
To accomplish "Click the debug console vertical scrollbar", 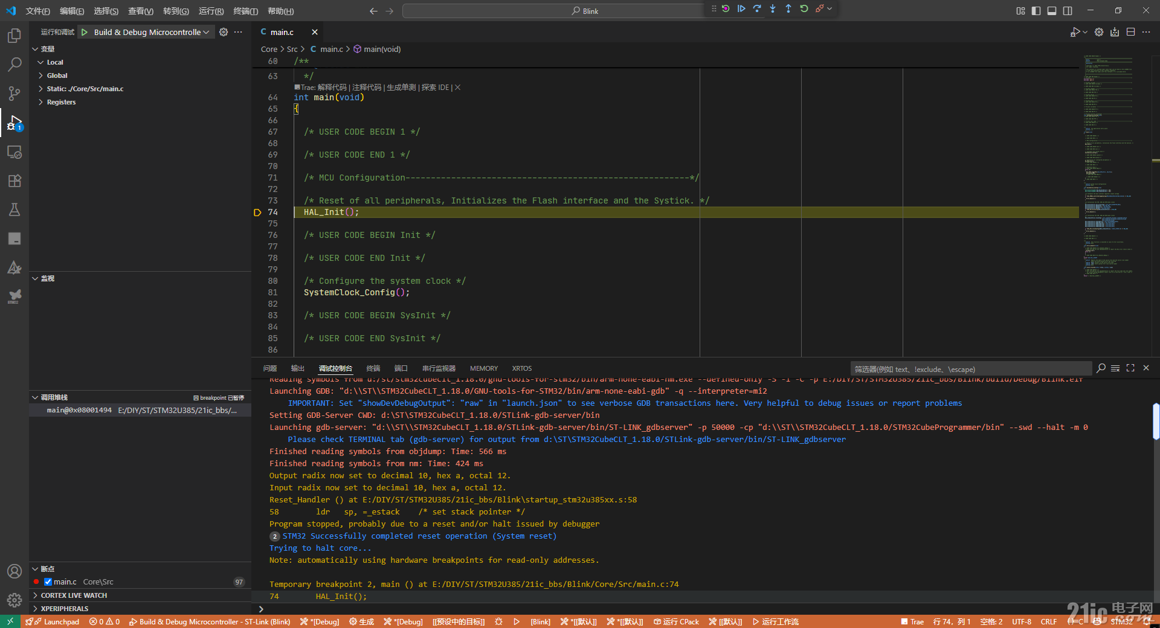I will coord(1156,421).
